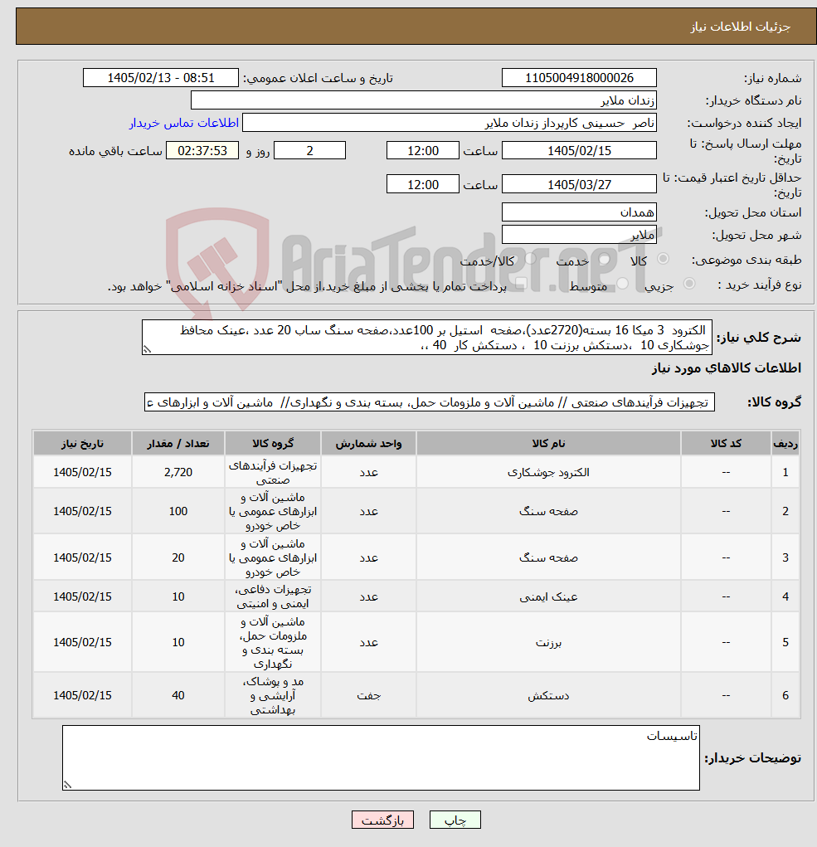817x847 pixels.
Task: Click the remaining days field showing 2
Action: (309, 151)
